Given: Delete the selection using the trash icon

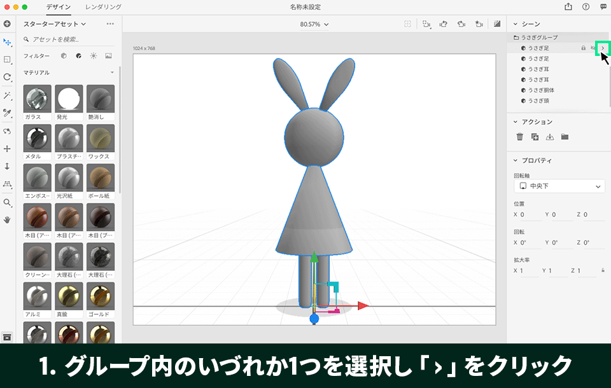Looking at the screenshot, I should tap(519, 135).
